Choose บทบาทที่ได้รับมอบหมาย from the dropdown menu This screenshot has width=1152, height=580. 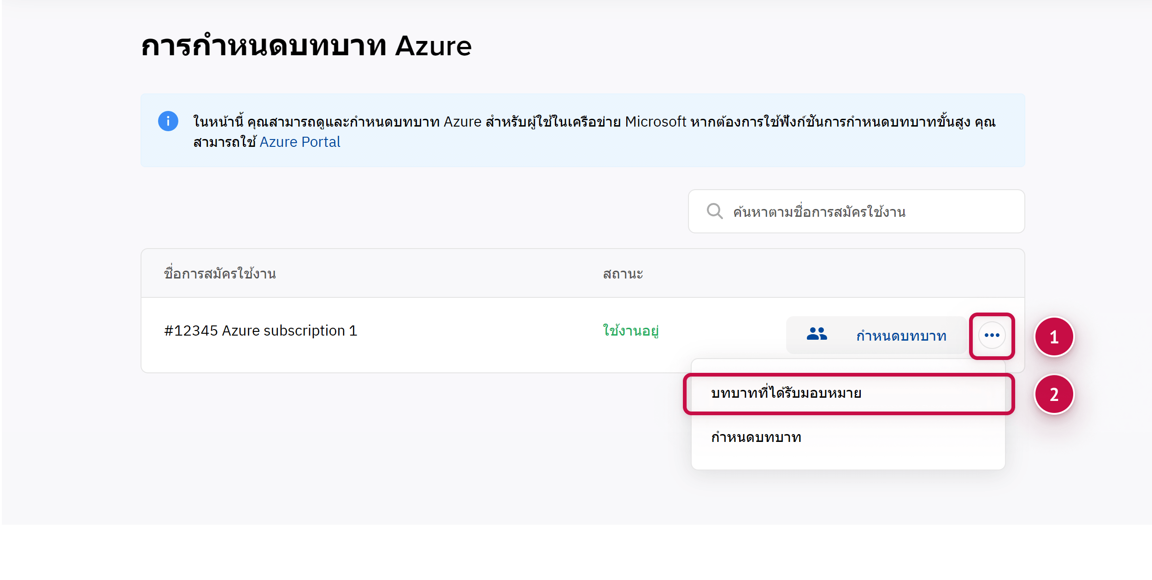tap(786, 394)
